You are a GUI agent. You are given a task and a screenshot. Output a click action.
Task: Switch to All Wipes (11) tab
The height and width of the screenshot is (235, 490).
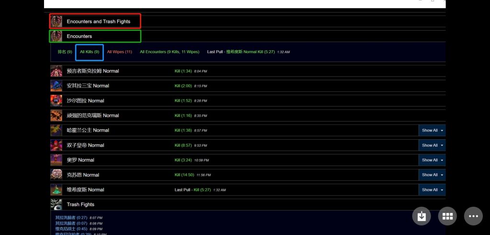[119, 52]
